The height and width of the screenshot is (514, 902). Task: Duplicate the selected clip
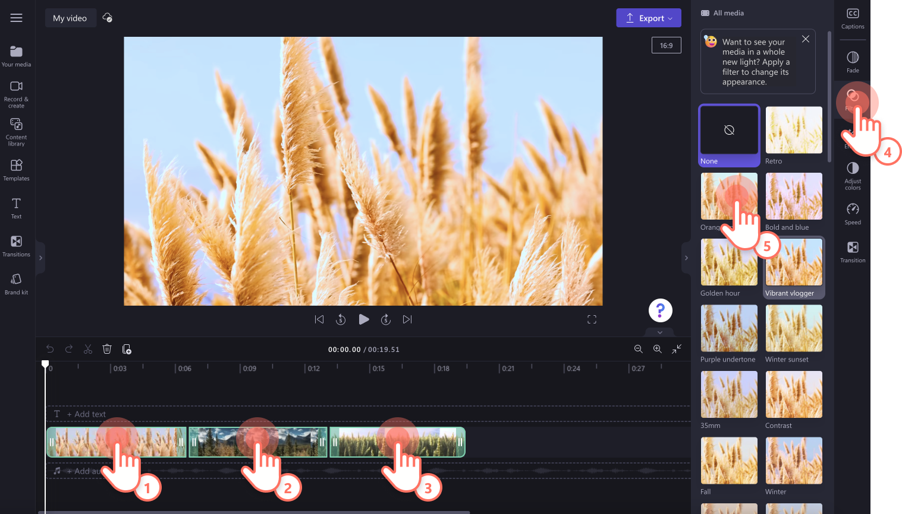[127, 349]
